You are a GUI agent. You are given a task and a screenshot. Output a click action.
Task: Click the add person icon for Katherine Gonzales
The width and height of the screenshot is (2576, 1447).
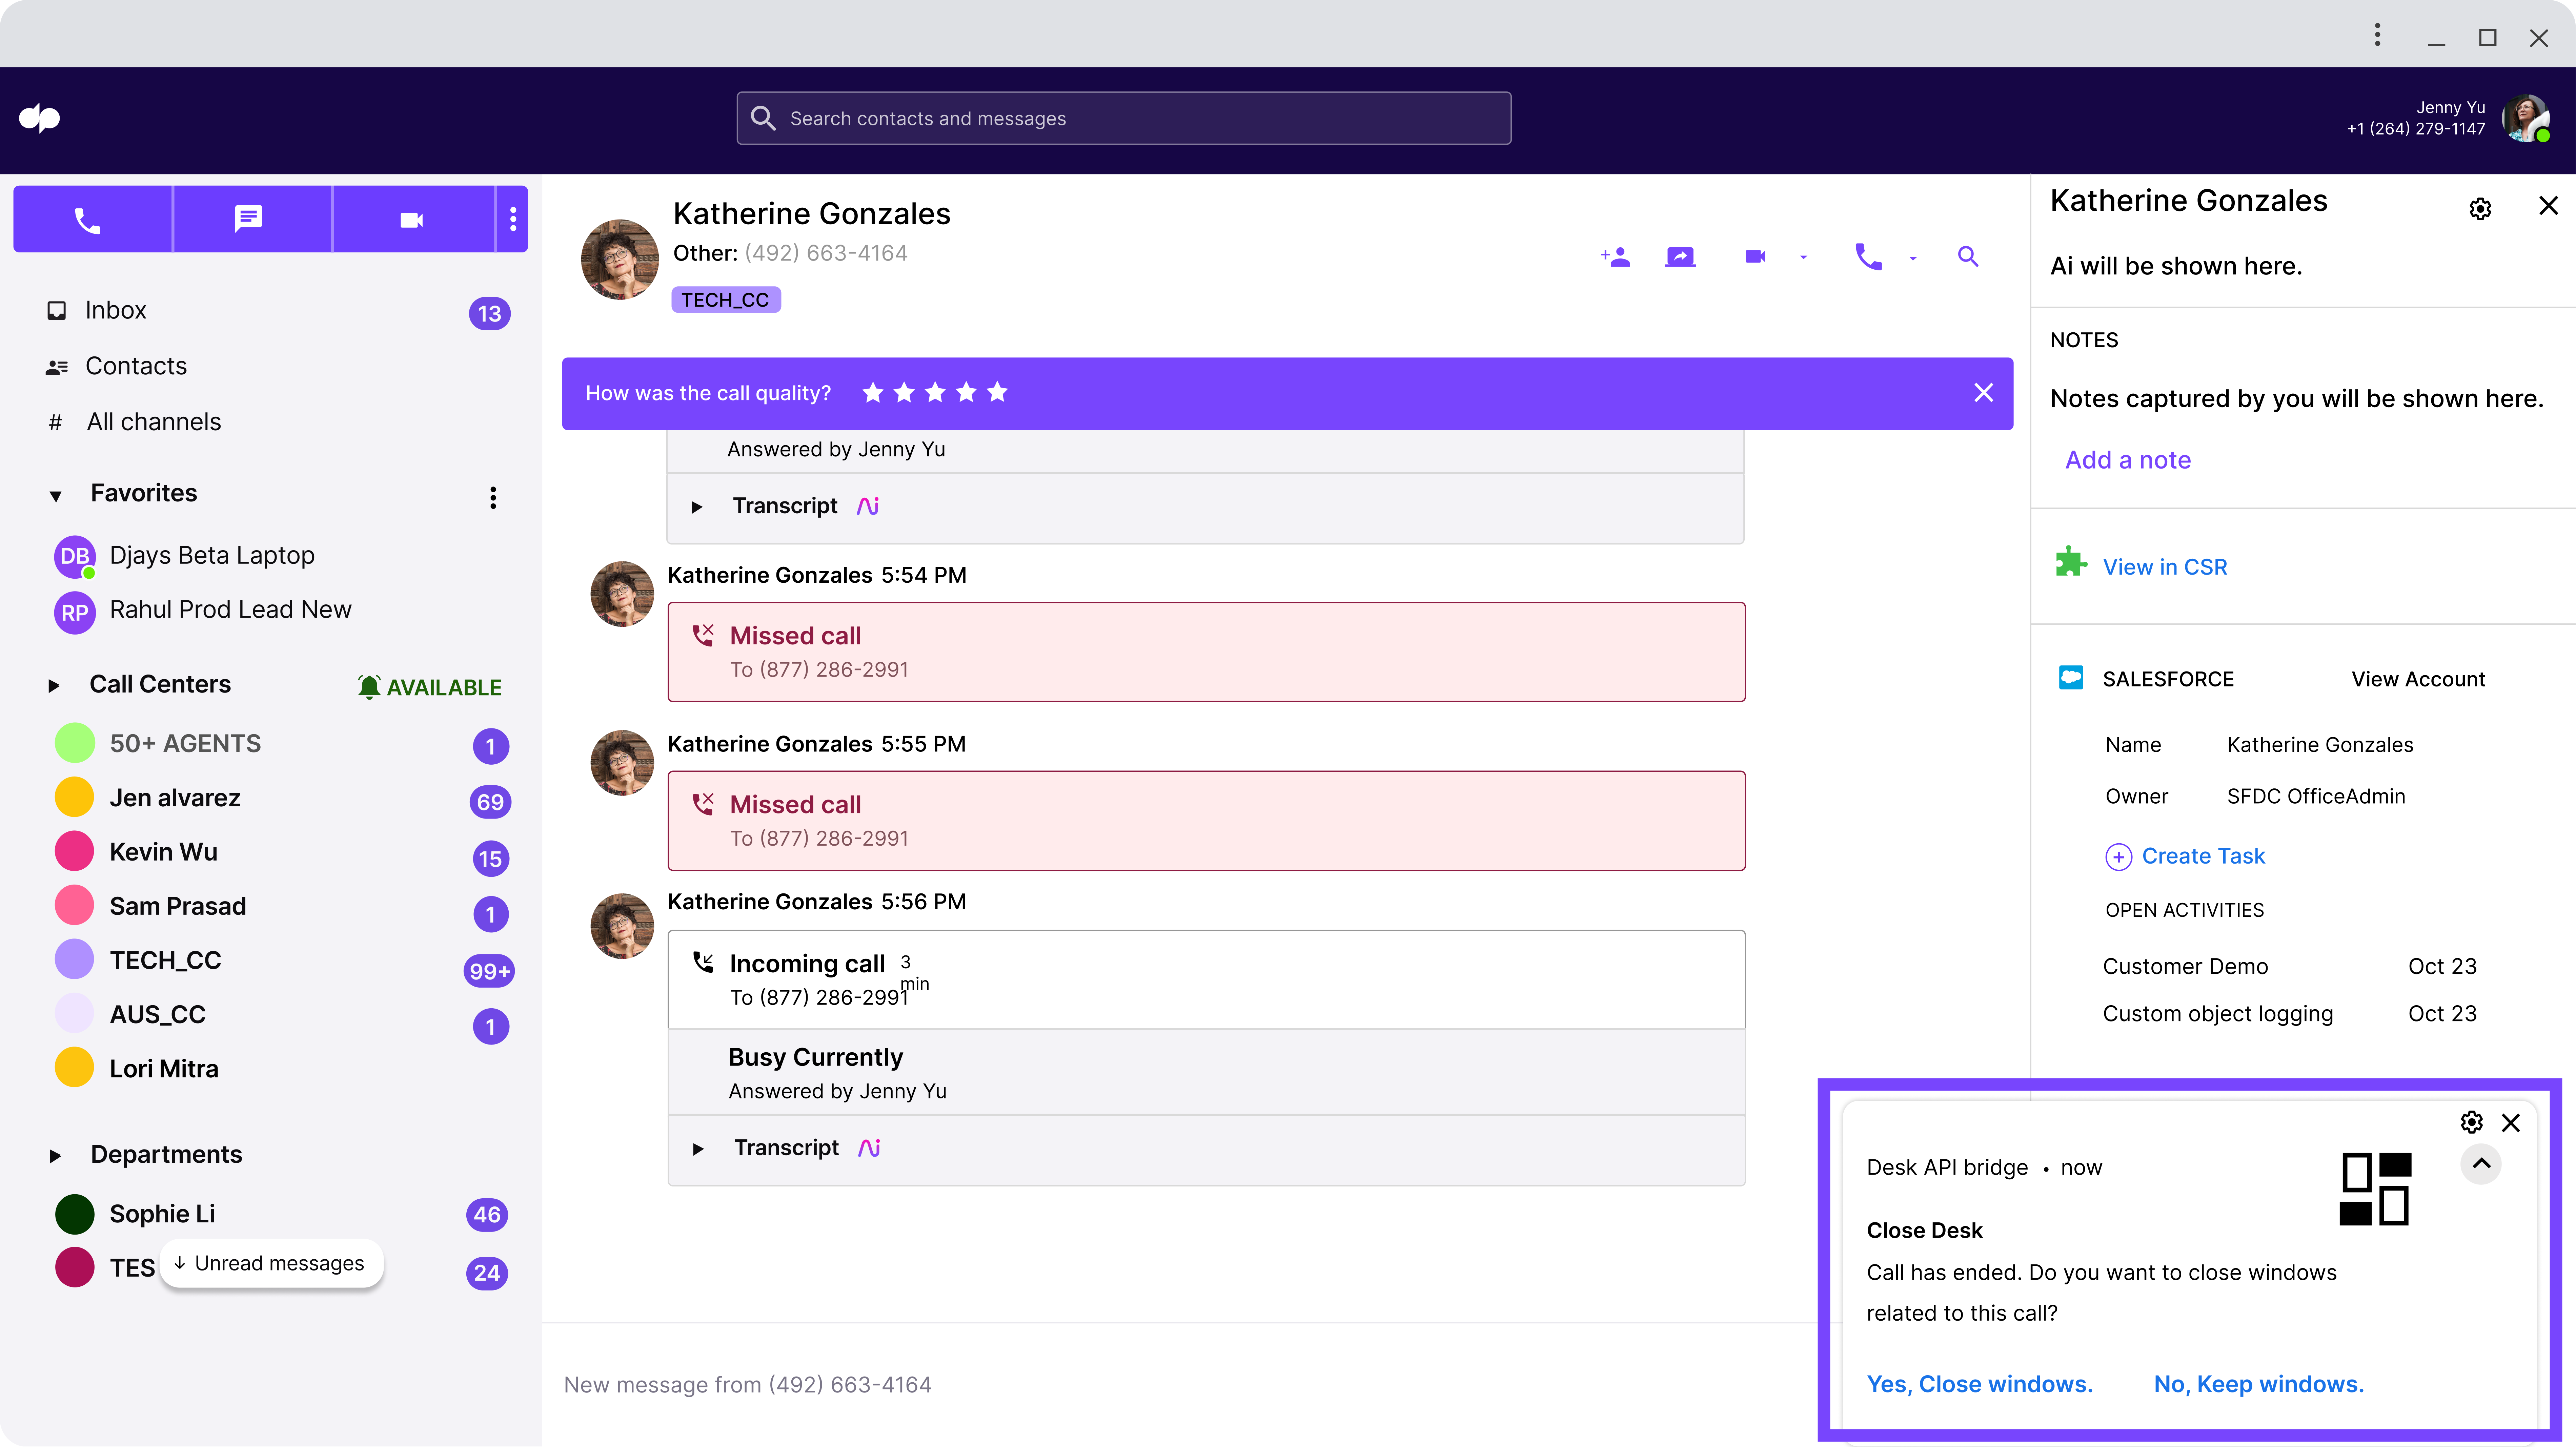[1616, 257]
